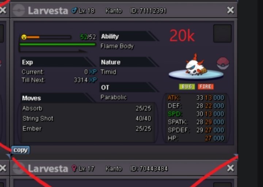Select the red Pokeball icon beside the sprite
This screenshot has width=263, height=187.
click(x=223, y=63)
